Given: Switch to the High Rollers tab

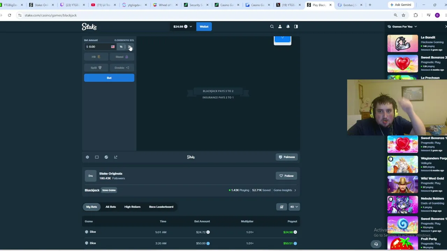Looking at the screenshot, I should (132, 207).
